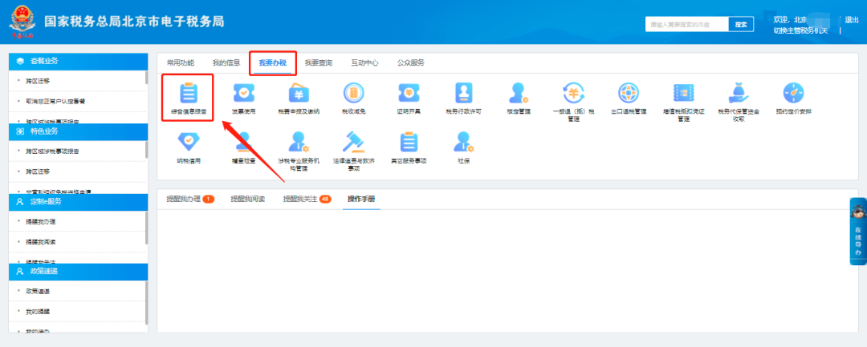Open 税务代保管资金收取 money bag icon
This screenshot has height=347, width=867.
tap(739, 93)
